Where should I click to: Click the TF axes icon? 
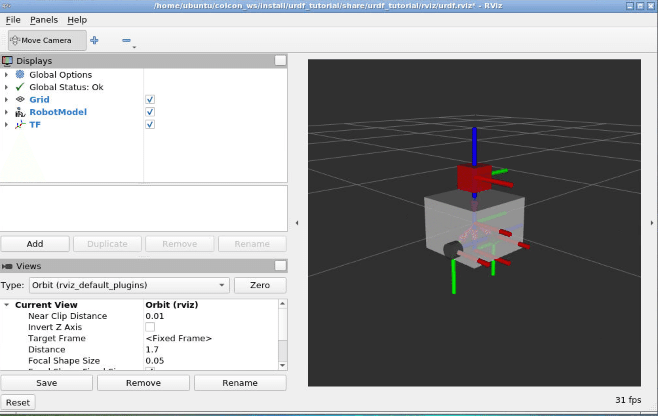20,124
